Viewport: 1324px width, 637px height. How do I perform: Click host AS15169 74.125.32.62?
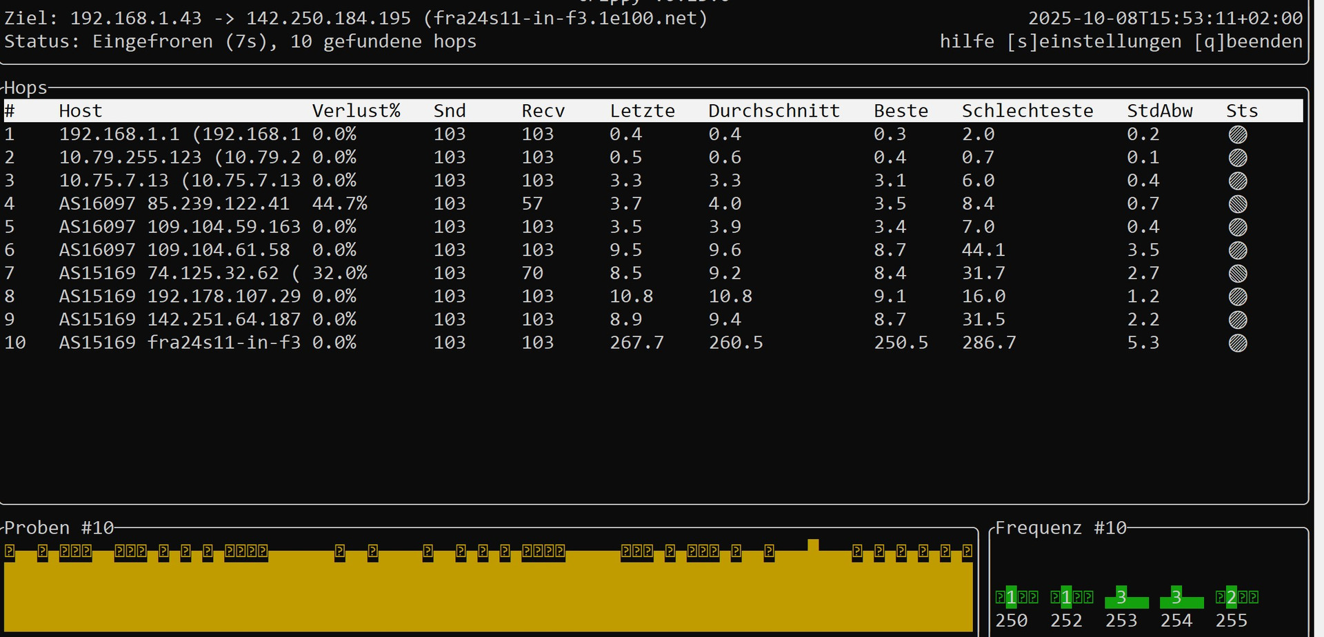(x=180, y=274)
